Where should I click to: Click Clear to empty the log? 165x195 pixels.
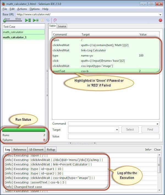tap(157, 149)
